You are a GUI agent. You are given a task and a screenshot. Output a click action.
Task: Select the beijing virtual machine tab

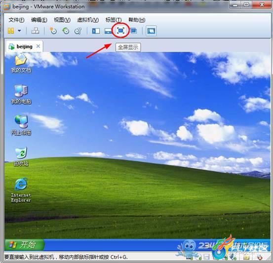(24, 46)
